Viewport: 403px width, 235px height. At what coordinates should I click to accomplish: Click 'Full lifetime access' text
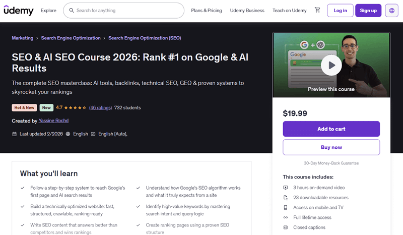312,217
